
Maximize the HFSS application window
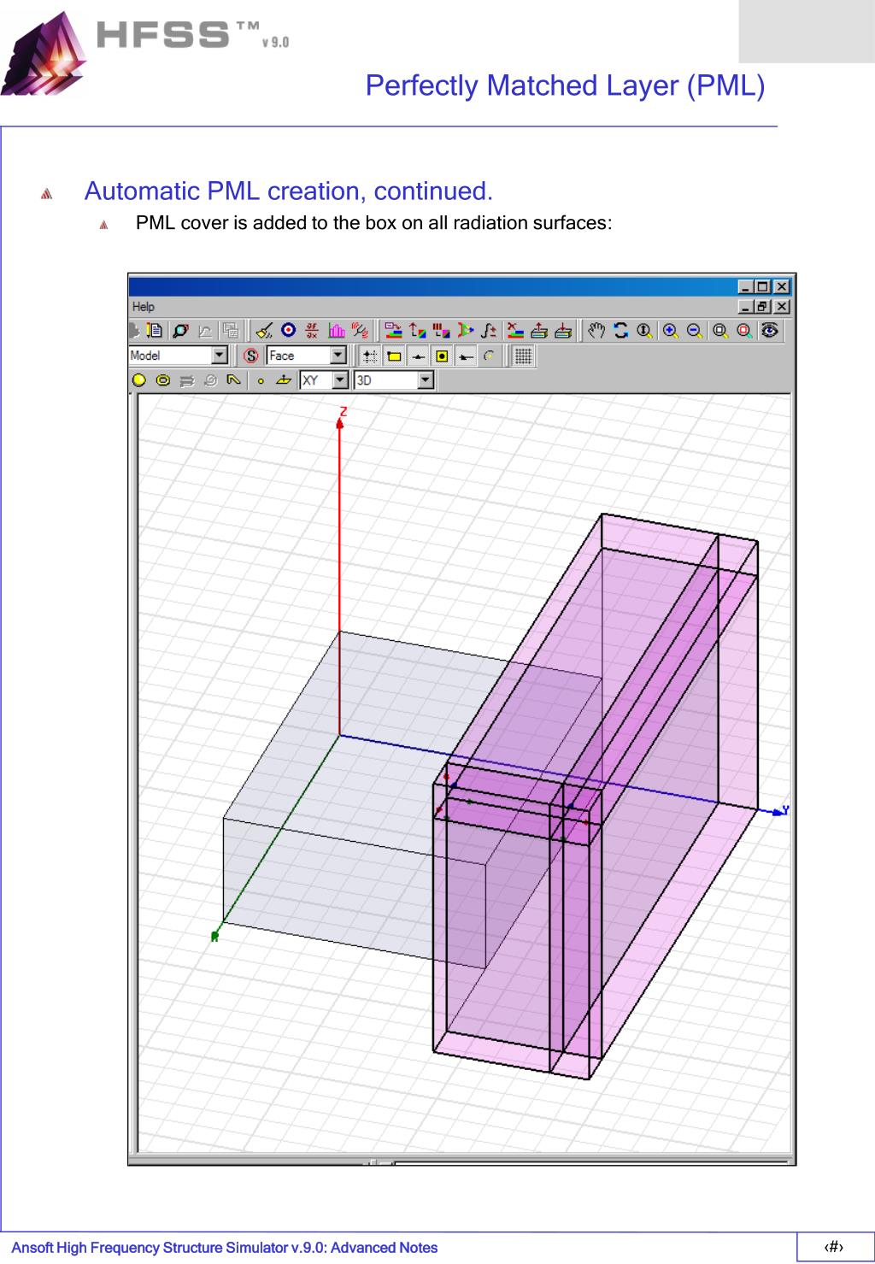(763, 286)
